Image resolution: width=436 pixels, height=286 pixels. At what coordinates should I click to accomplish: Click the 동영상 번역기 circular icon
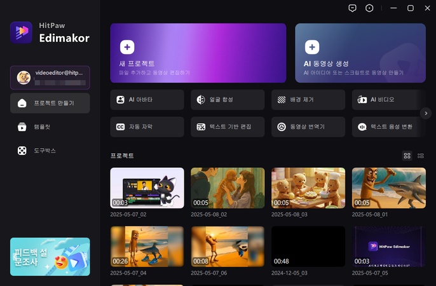[282, 126]
